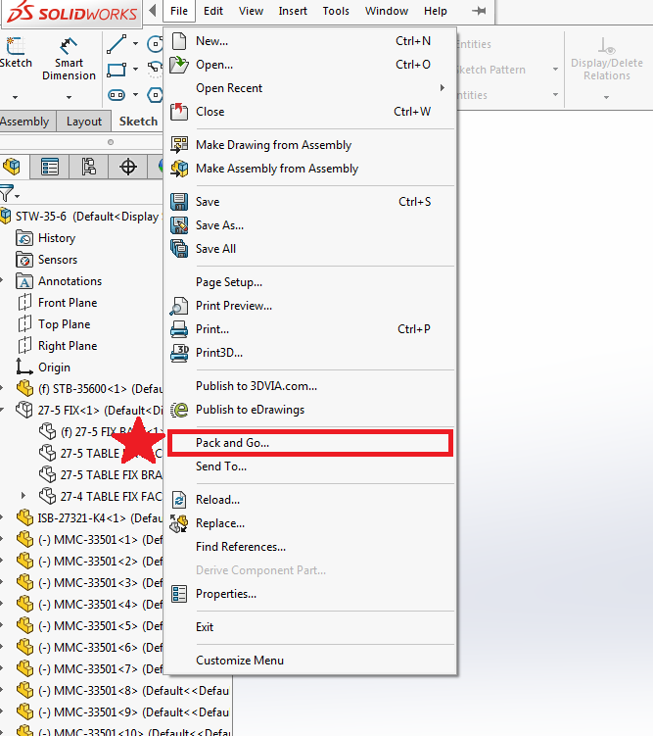Viewport: 653px width, 736px height.
Task: Expand the 27-4 TABLE FIX component
Action: [x=24, y=497]
